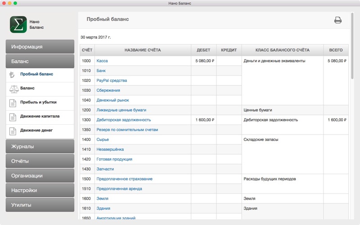360x225 pixels.
Task: Collapse the Баланс sidebar section
Action: pos(40,61)
